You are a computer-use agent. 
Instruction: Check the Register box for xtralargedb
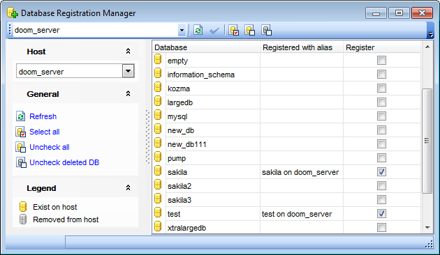(381, 228)
